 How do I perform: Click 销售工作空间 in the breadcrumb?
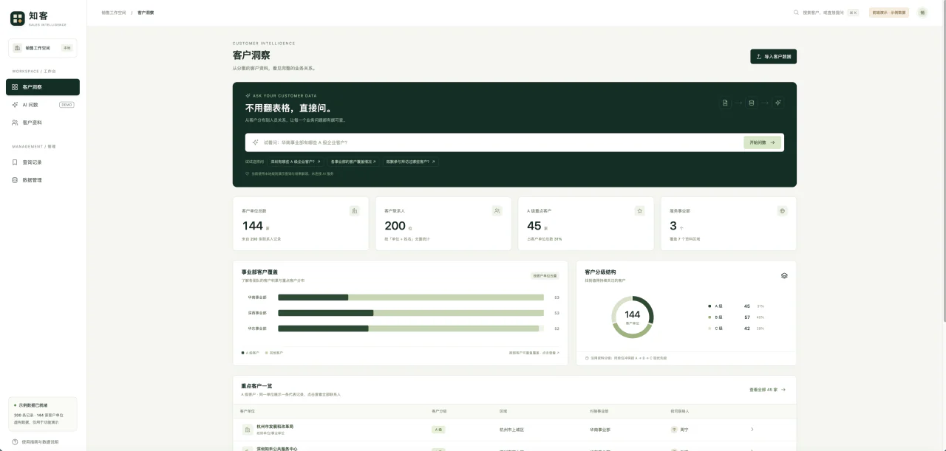(114, 13)
